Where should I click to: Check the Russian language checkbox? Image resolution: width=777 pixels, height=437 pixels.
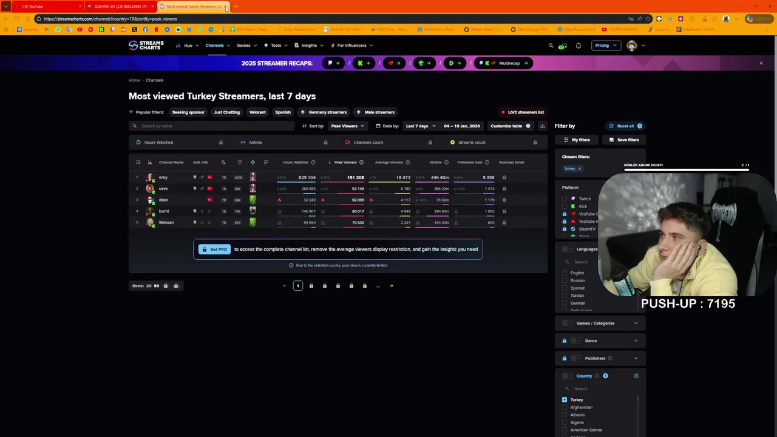click(x=565, y=280)
